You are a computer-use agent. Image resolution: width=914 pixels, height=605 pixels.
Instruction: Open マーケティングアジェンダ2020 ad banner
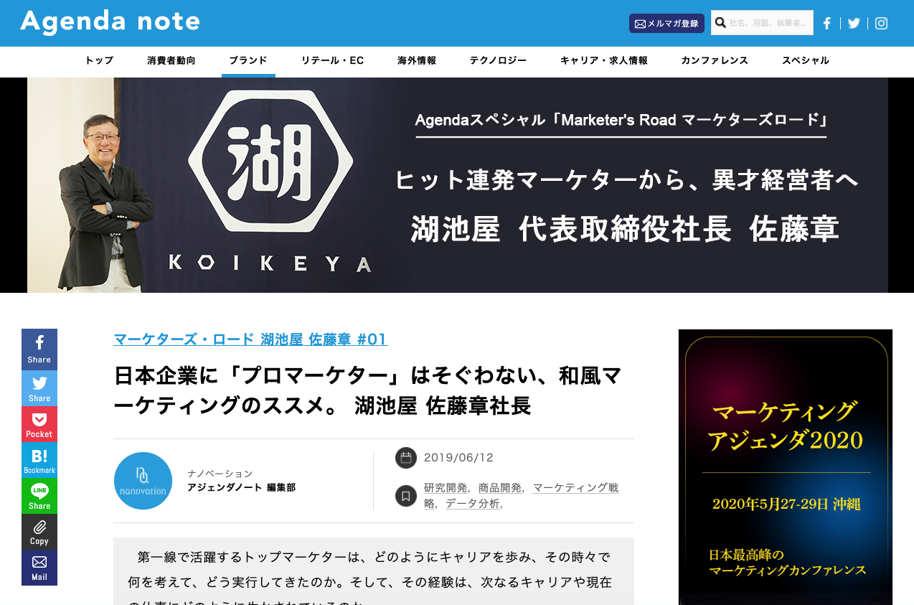pyautogui.click(x=786, y=467)
